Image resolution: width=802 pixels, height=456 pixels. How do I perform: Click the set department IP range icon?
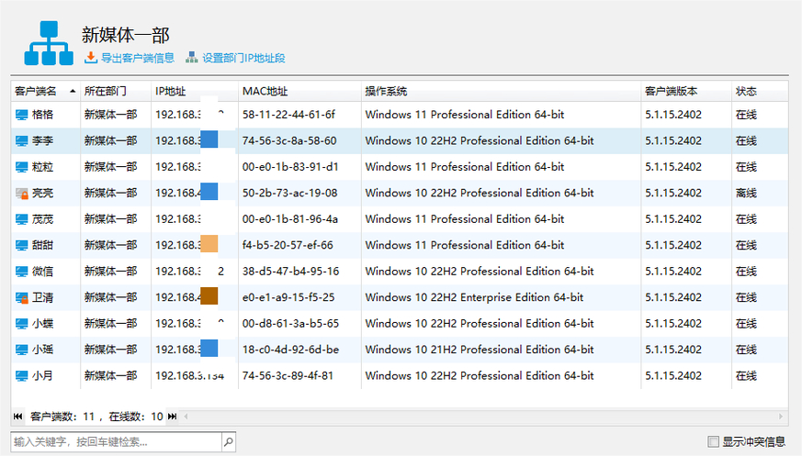pos(192,57)
